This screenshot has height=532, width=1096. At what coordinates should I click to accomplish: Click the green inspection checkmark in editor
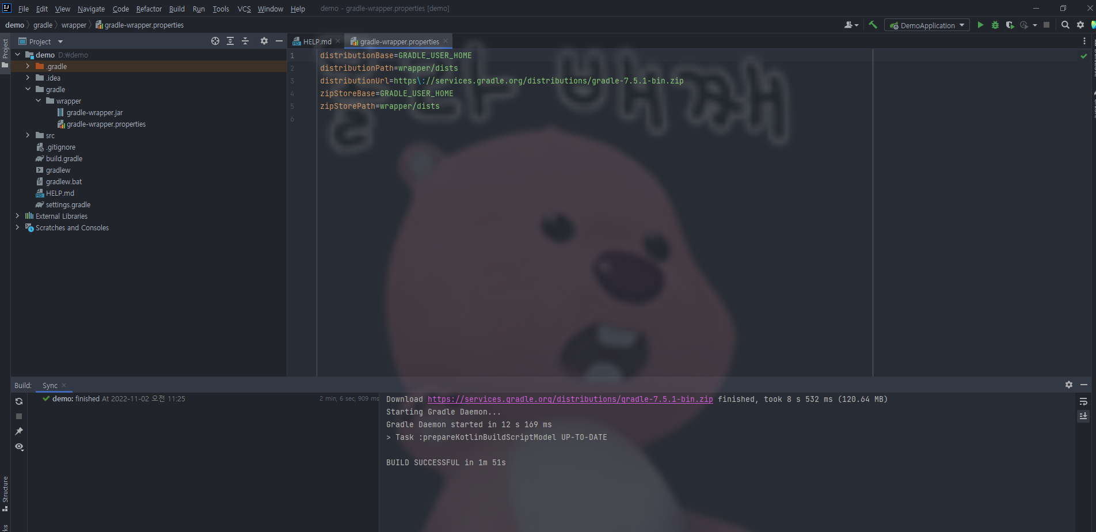point(1084,56)
